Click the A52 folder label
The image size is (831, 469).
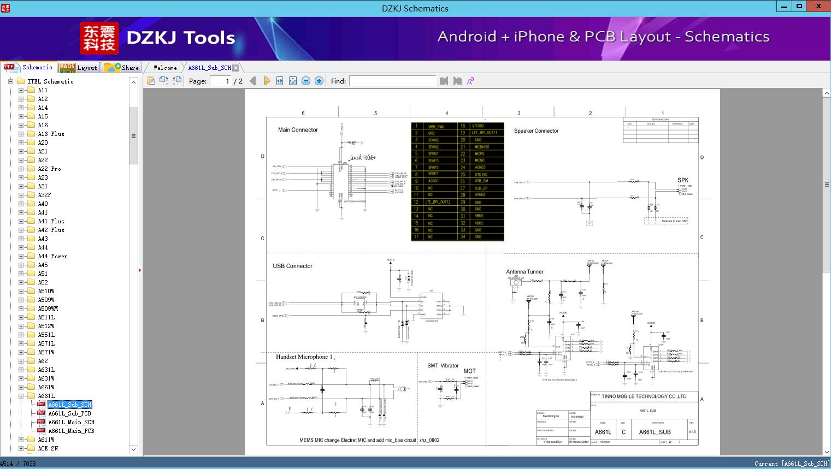coord(43,282)
